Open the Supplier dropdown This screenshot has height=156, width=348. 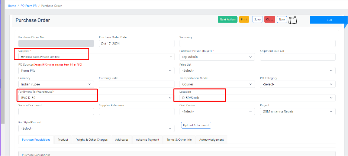(x=96, y=57)
